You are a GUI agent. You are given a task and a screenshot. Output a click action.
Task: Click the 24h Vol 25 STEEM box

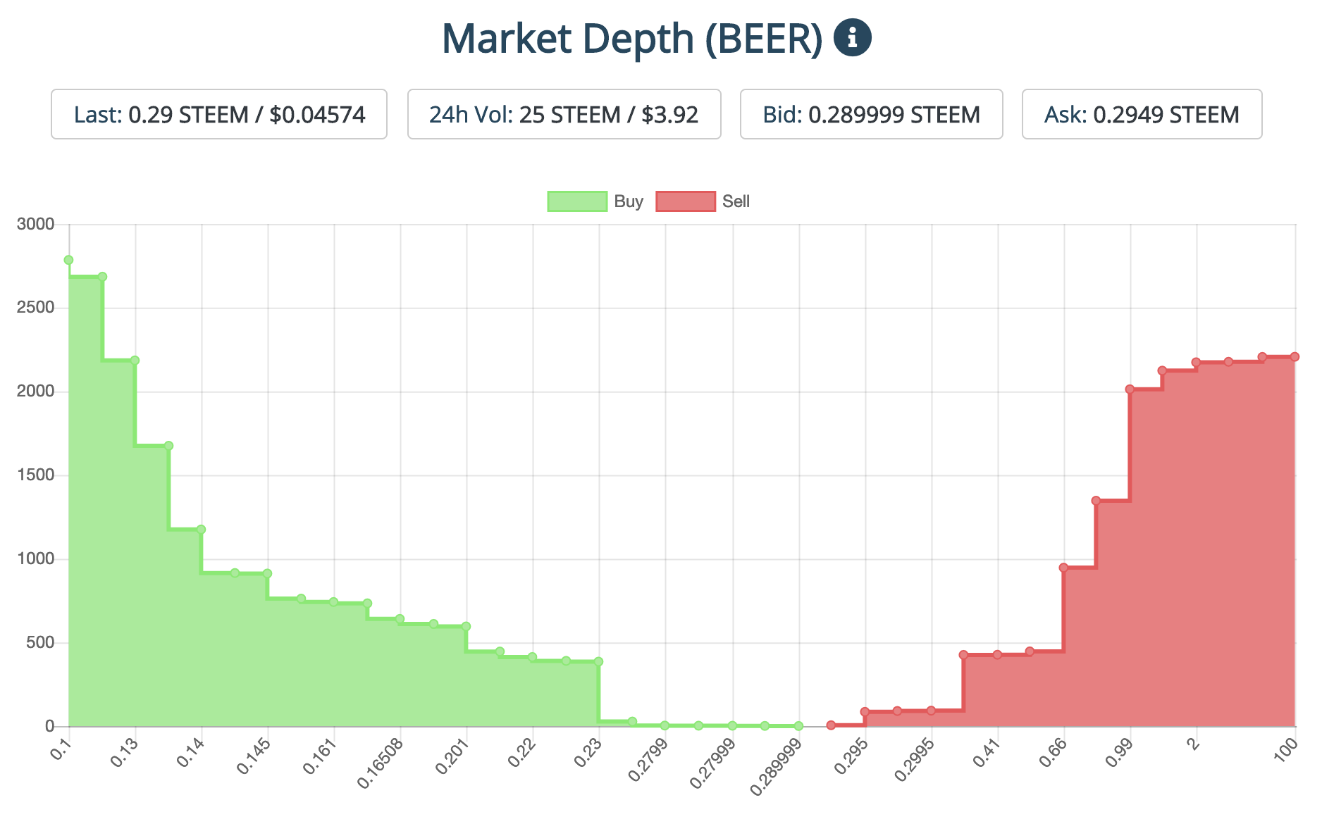564,114
